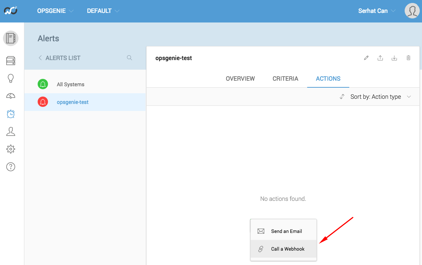Switch to the CRITERIA tab
This screenshot has width=422, height=265.
(285, 79)
